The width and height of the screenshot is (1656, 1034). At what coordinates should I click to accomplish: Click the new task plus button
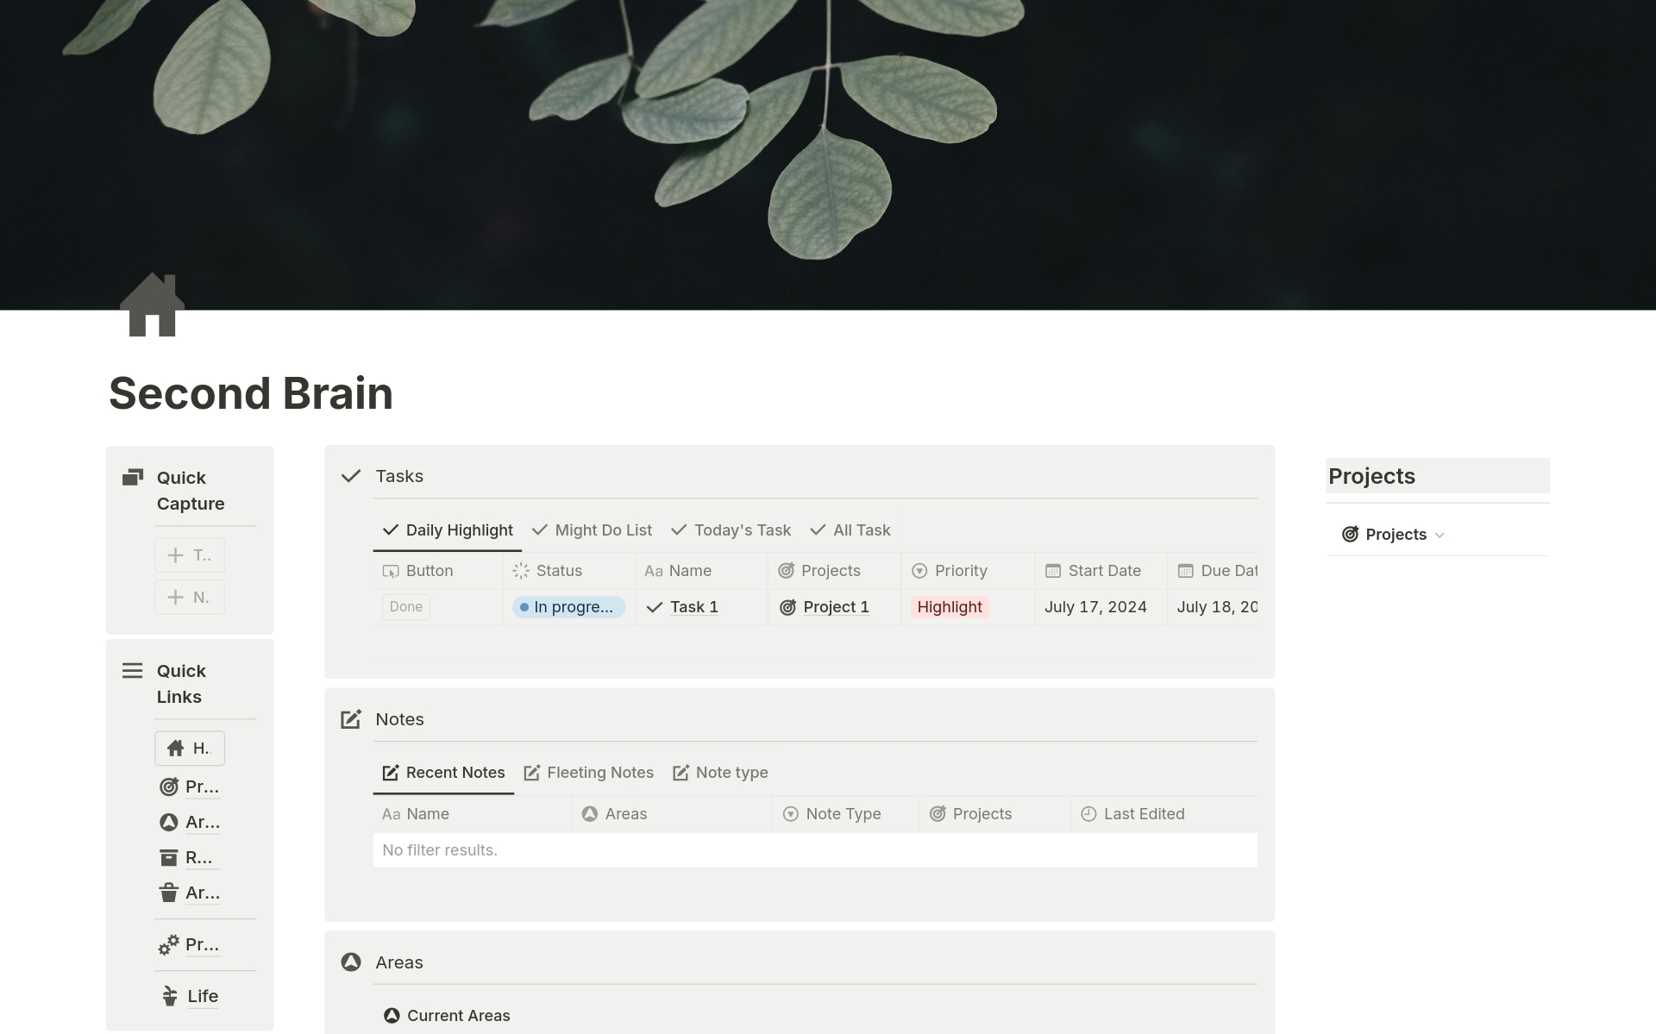point(190,555)
